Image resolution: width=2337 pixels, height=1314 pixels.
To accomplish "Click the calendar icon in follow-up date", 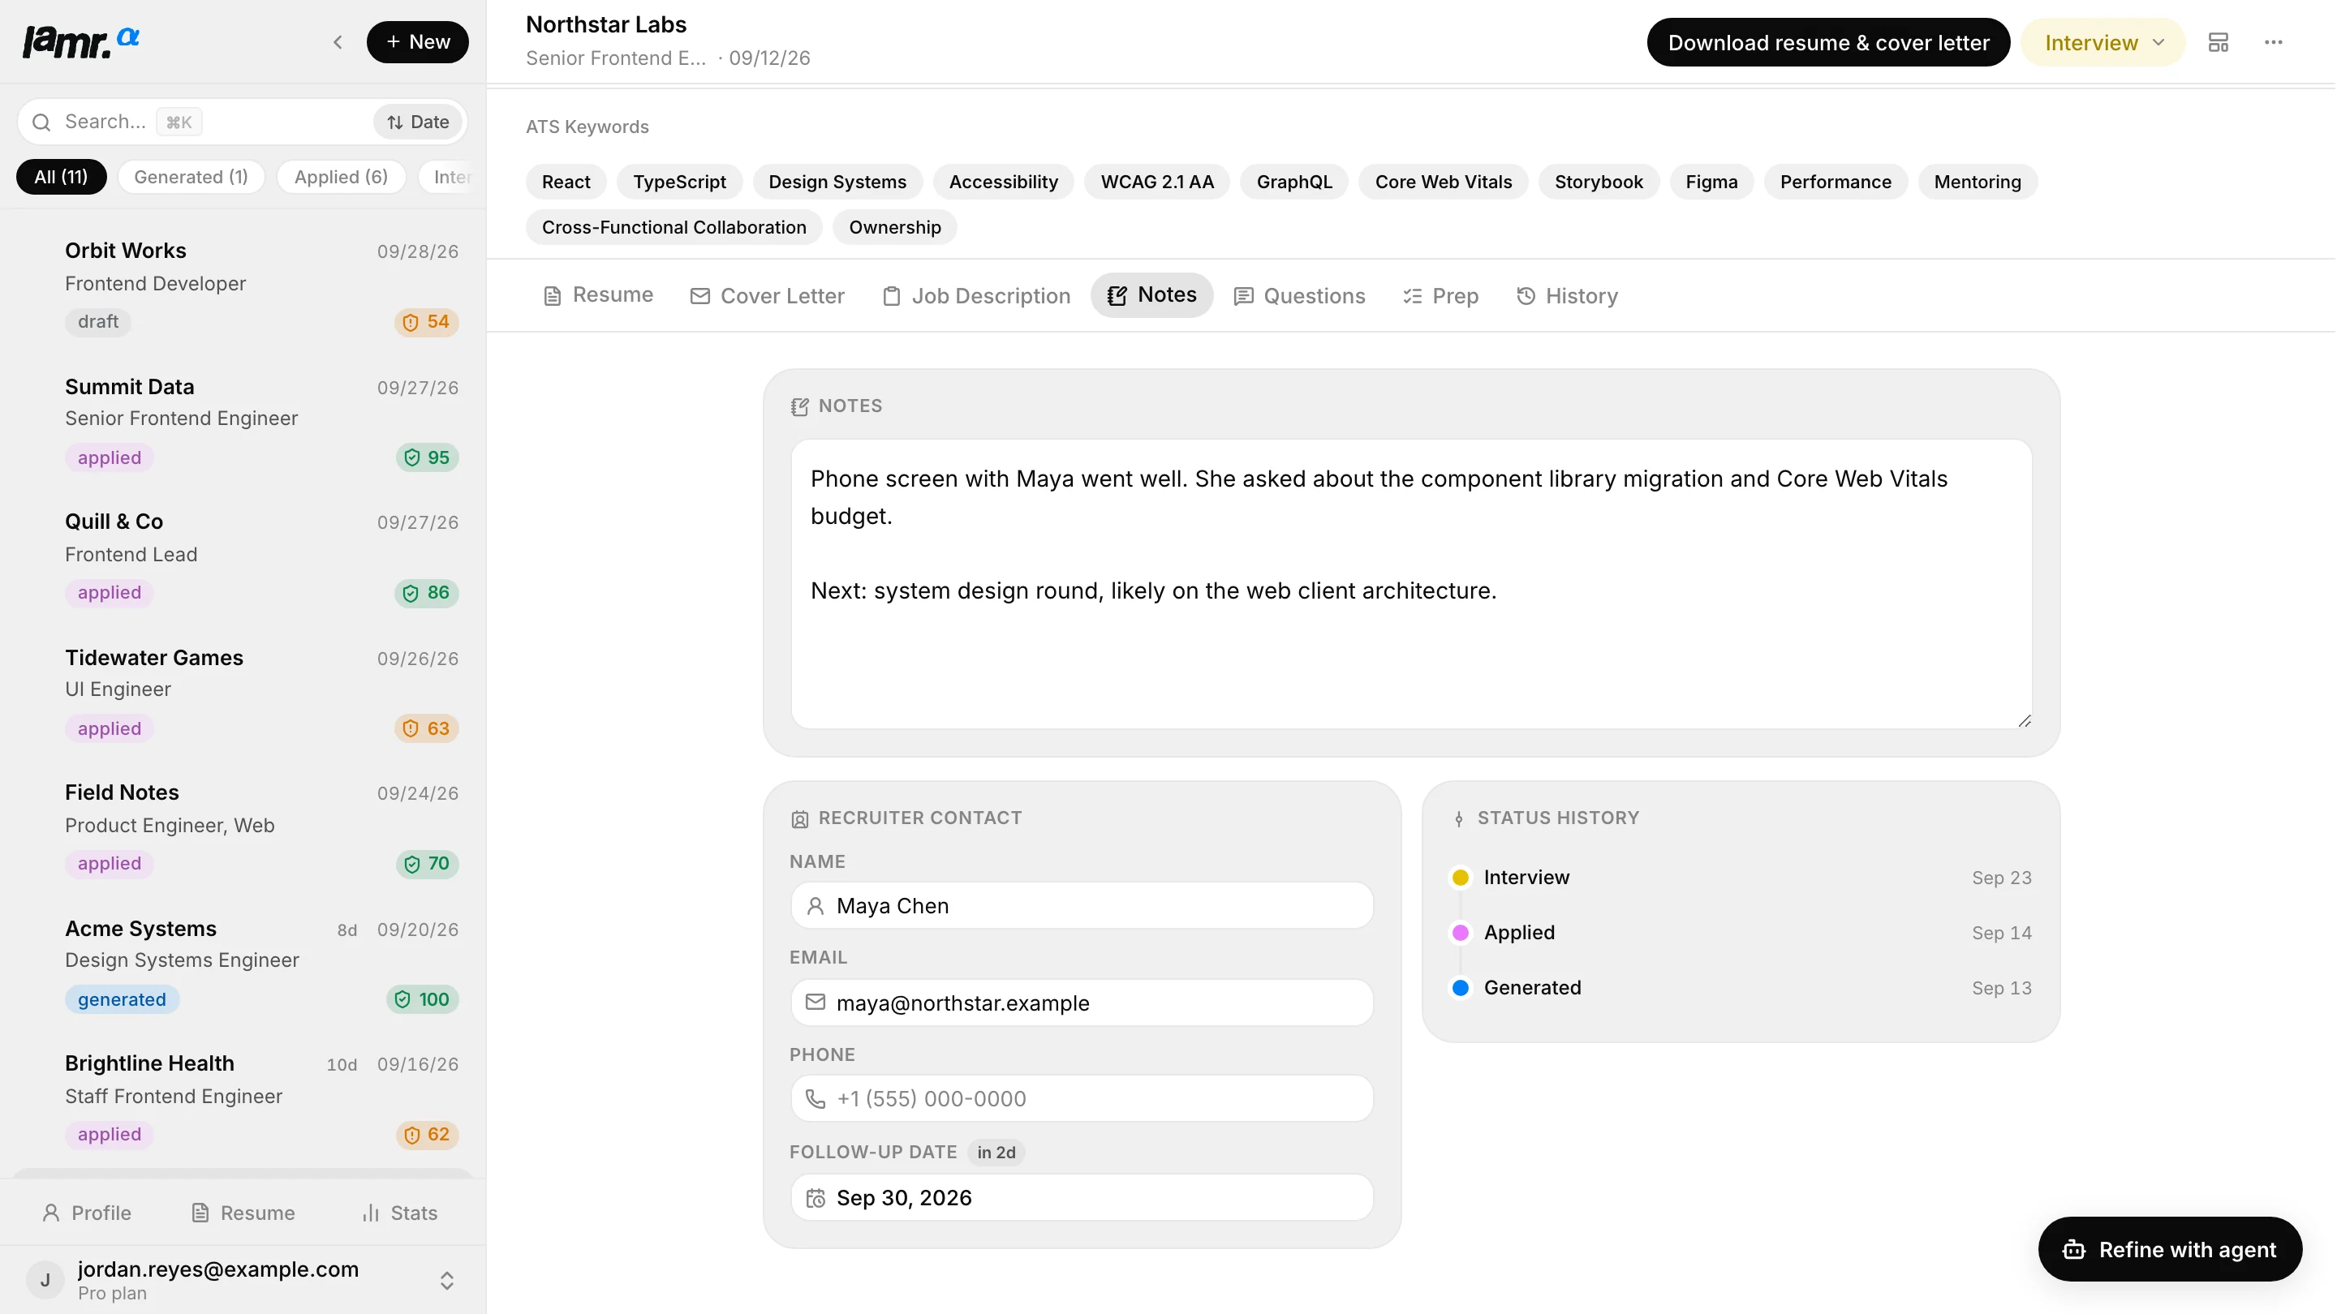I will click(x=816, y=1198).
